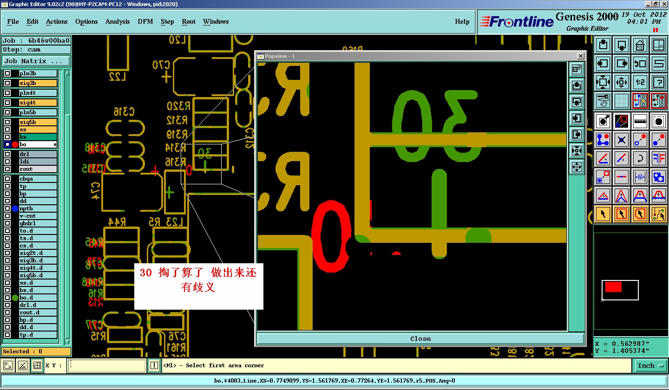The image size is (669, 390).
Task: Select the rectangle selection arrow tool
Action: [x=622, y=214]
